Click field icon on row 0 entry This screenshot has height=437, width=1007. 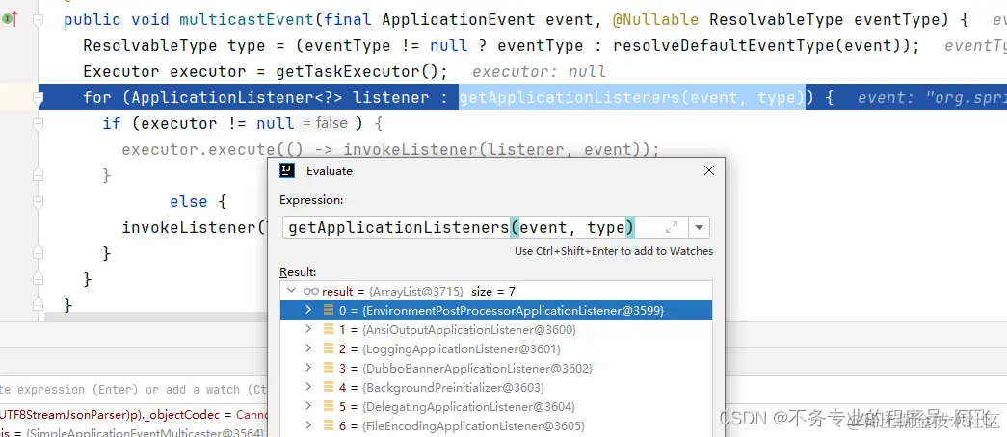pos(329,310)
